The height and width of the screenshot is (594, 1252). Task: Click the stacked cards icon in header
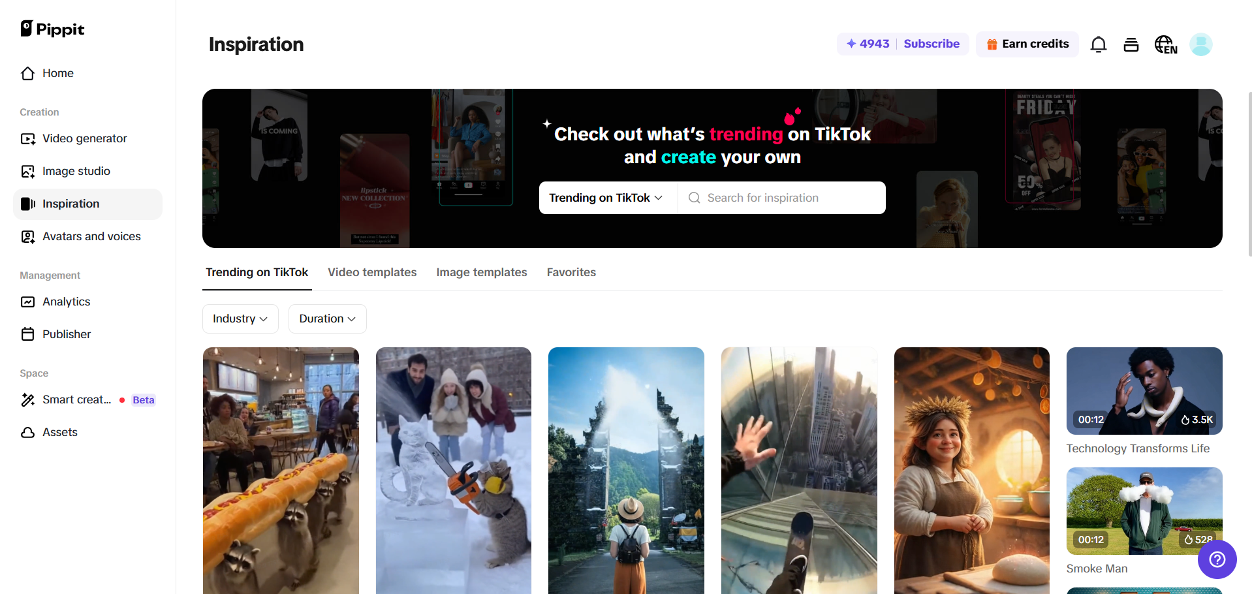[x=1131, y=44]
